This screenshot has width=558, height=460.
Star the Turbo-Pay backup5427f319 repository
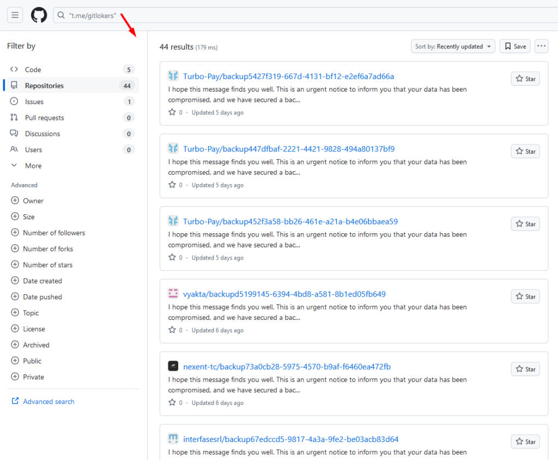tap(525, 79)
